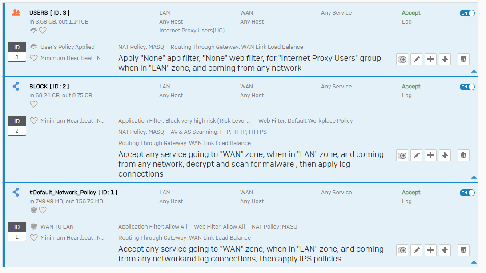Delete the USERS rule via trash icon
This screenshot has height=273, width=486.
click(463, 59)
